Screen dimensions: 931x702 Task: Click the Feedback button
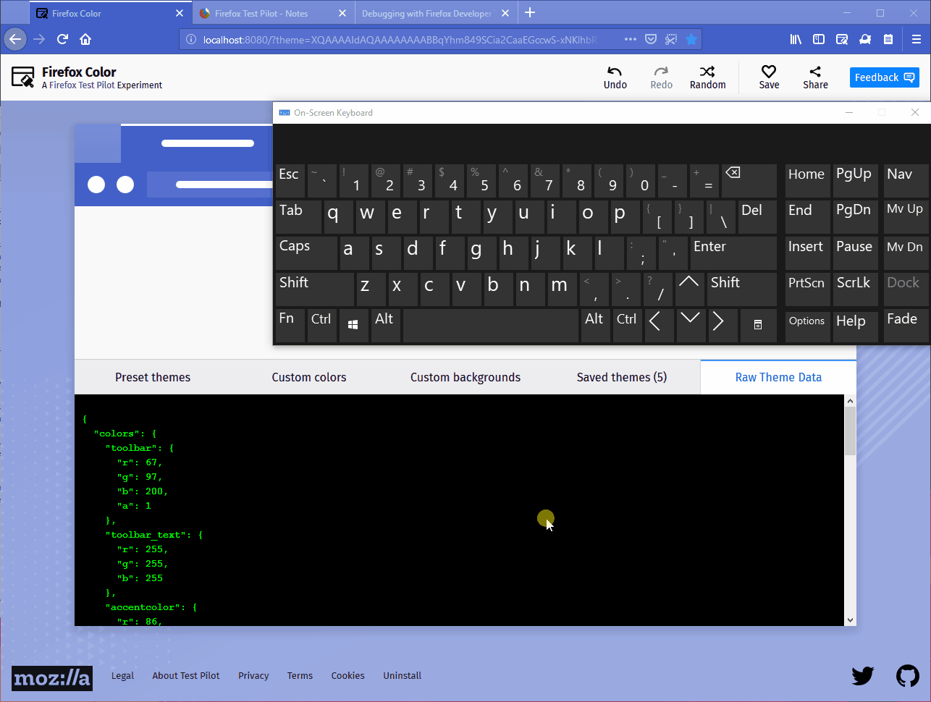coord(885,77)
